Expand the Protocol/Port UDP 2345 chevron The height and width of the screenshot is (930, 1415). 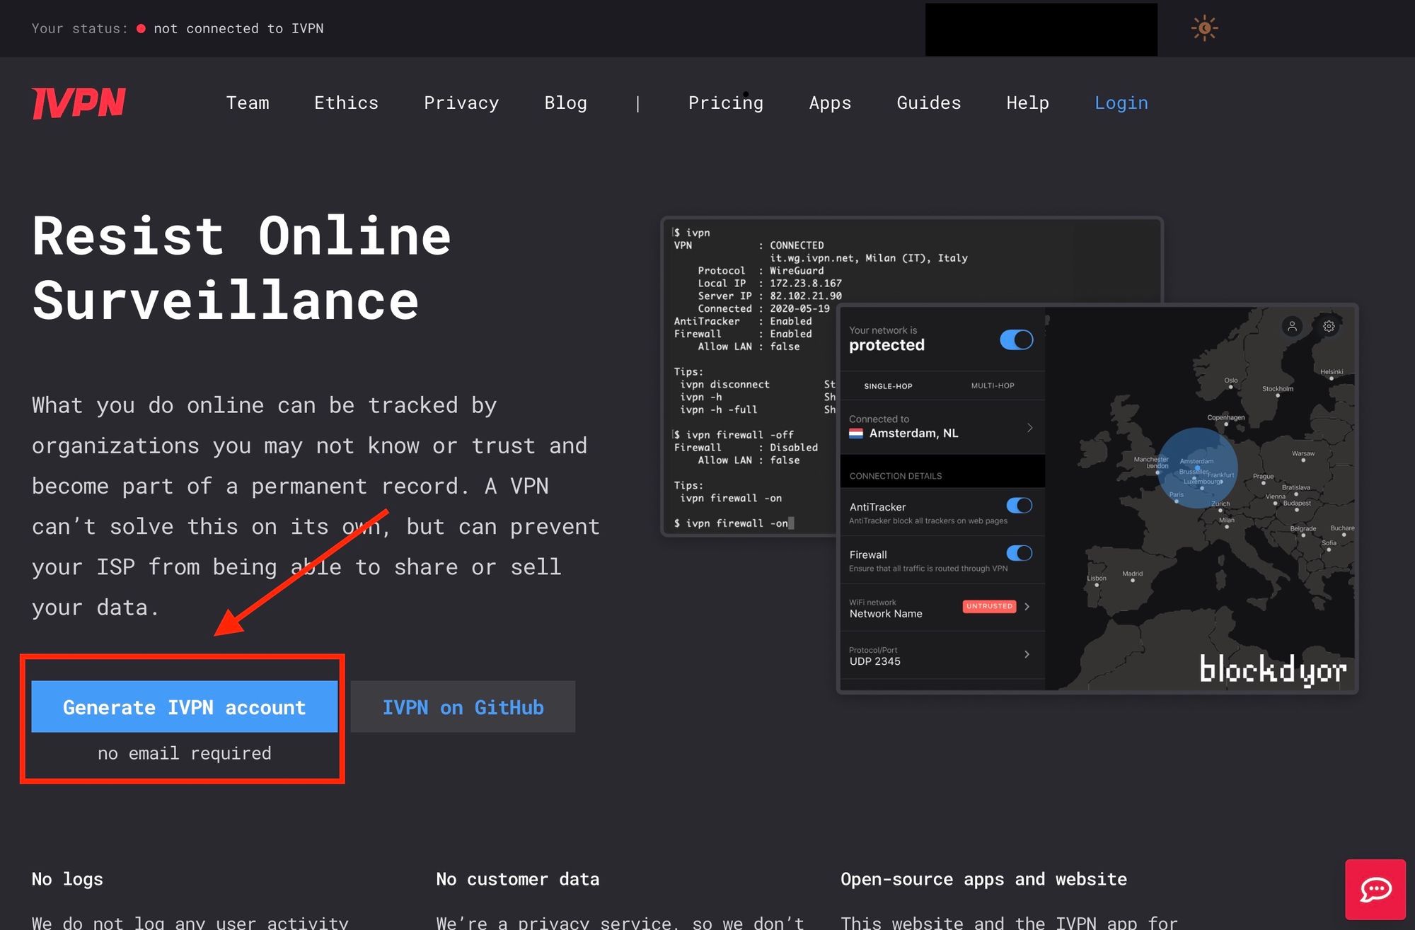(1027, 654)
